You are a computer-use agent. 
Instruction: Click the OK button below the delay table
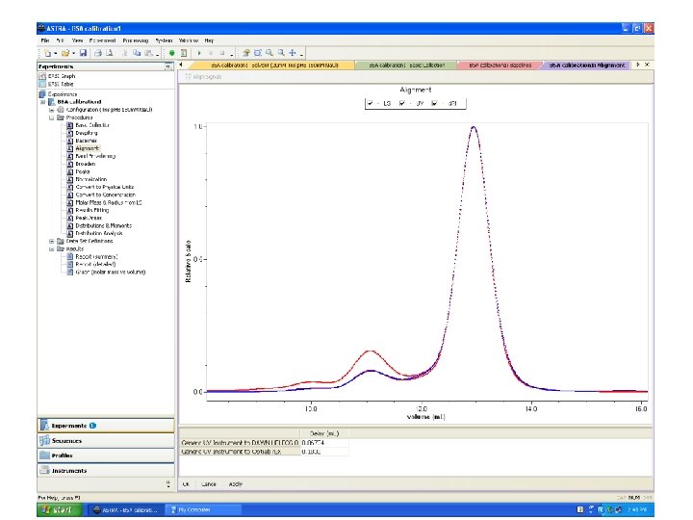tap(186, 484)
